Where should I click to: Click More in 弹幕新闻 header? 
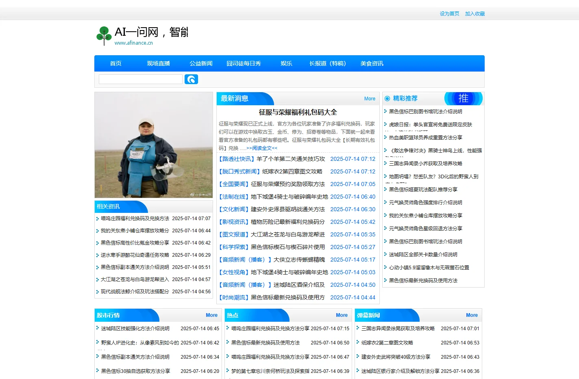click(472, 315)
